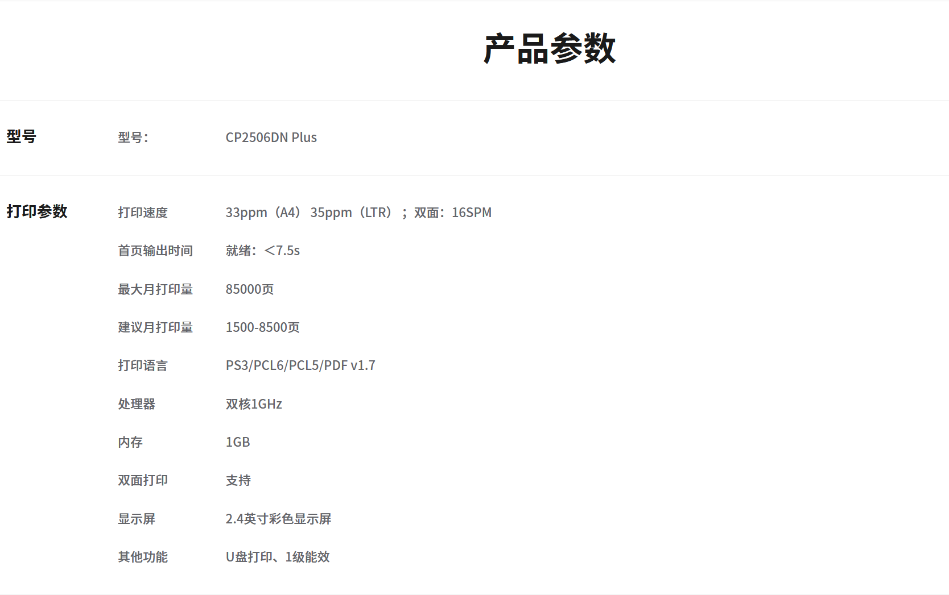Click the 产品参数 page heading
This screenshot has height=595, width=949.
pos(549,49)
